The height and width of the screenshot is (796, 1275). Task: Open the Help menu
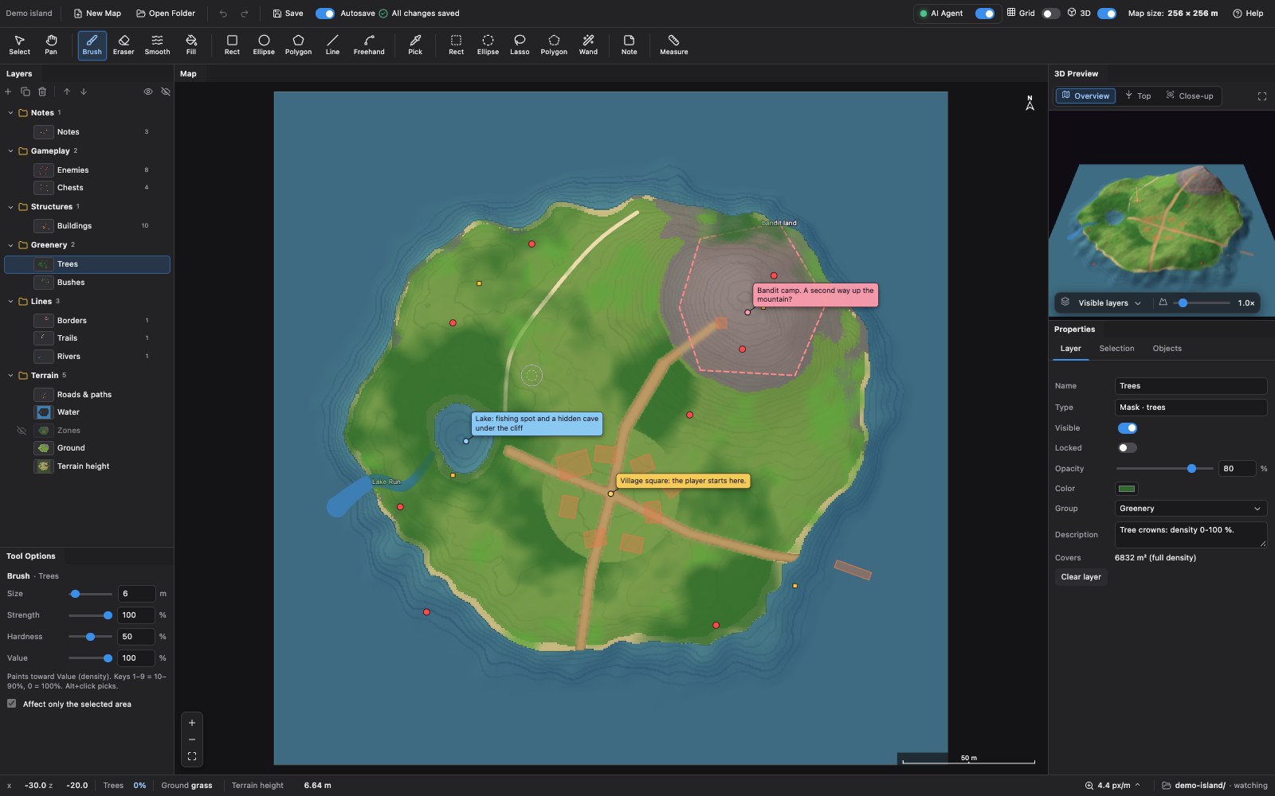(x=1248, y=14)
